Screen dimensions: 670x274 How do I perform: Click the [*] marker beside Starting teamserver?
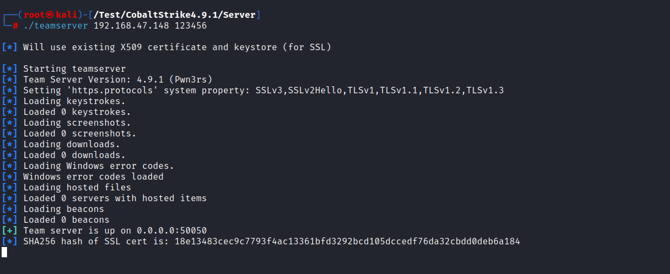point(10,69)
